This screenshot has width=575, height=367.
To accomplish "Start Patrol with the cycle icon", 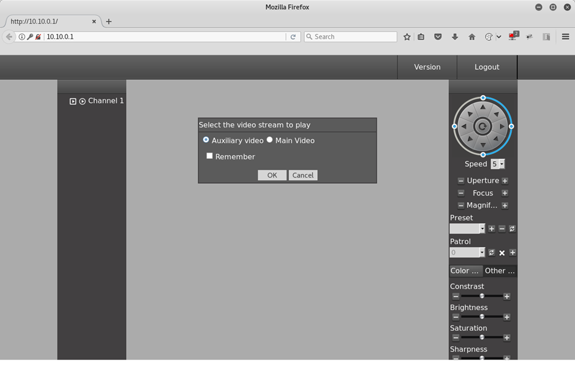I will point(492,252).
